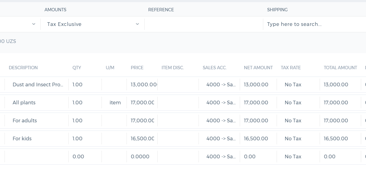Image resolution: width=366 pixels, height=176 pixels.
Task: Edit the 16,500.00 price for For kids
Action: tap(142, 138)
